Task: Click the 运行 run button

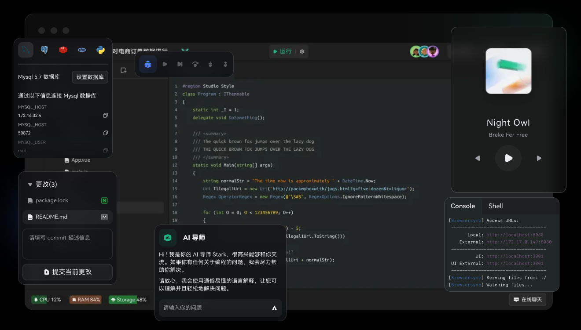Action: (282, 51)
